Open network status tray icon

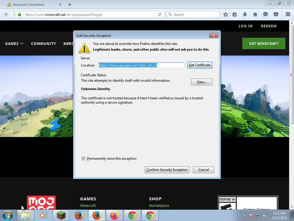click(258, 216)
